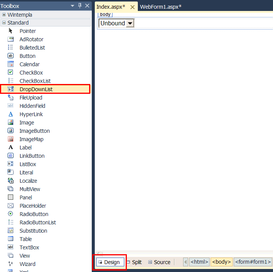Image resolution: width=273 pixels, height=272 pixels.
Task: Select the LinkButton control icon
Action: click(11, 156)
